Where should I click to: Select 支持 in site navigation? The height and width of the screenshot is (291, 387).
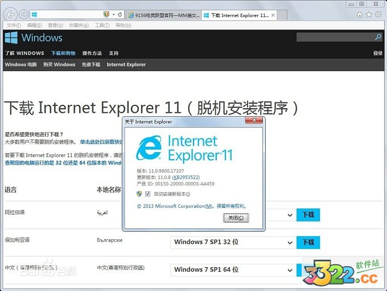(113, 53)
